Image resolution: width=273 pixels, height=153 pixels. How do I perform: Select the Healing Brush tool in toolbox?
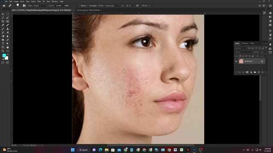(8, 25)
